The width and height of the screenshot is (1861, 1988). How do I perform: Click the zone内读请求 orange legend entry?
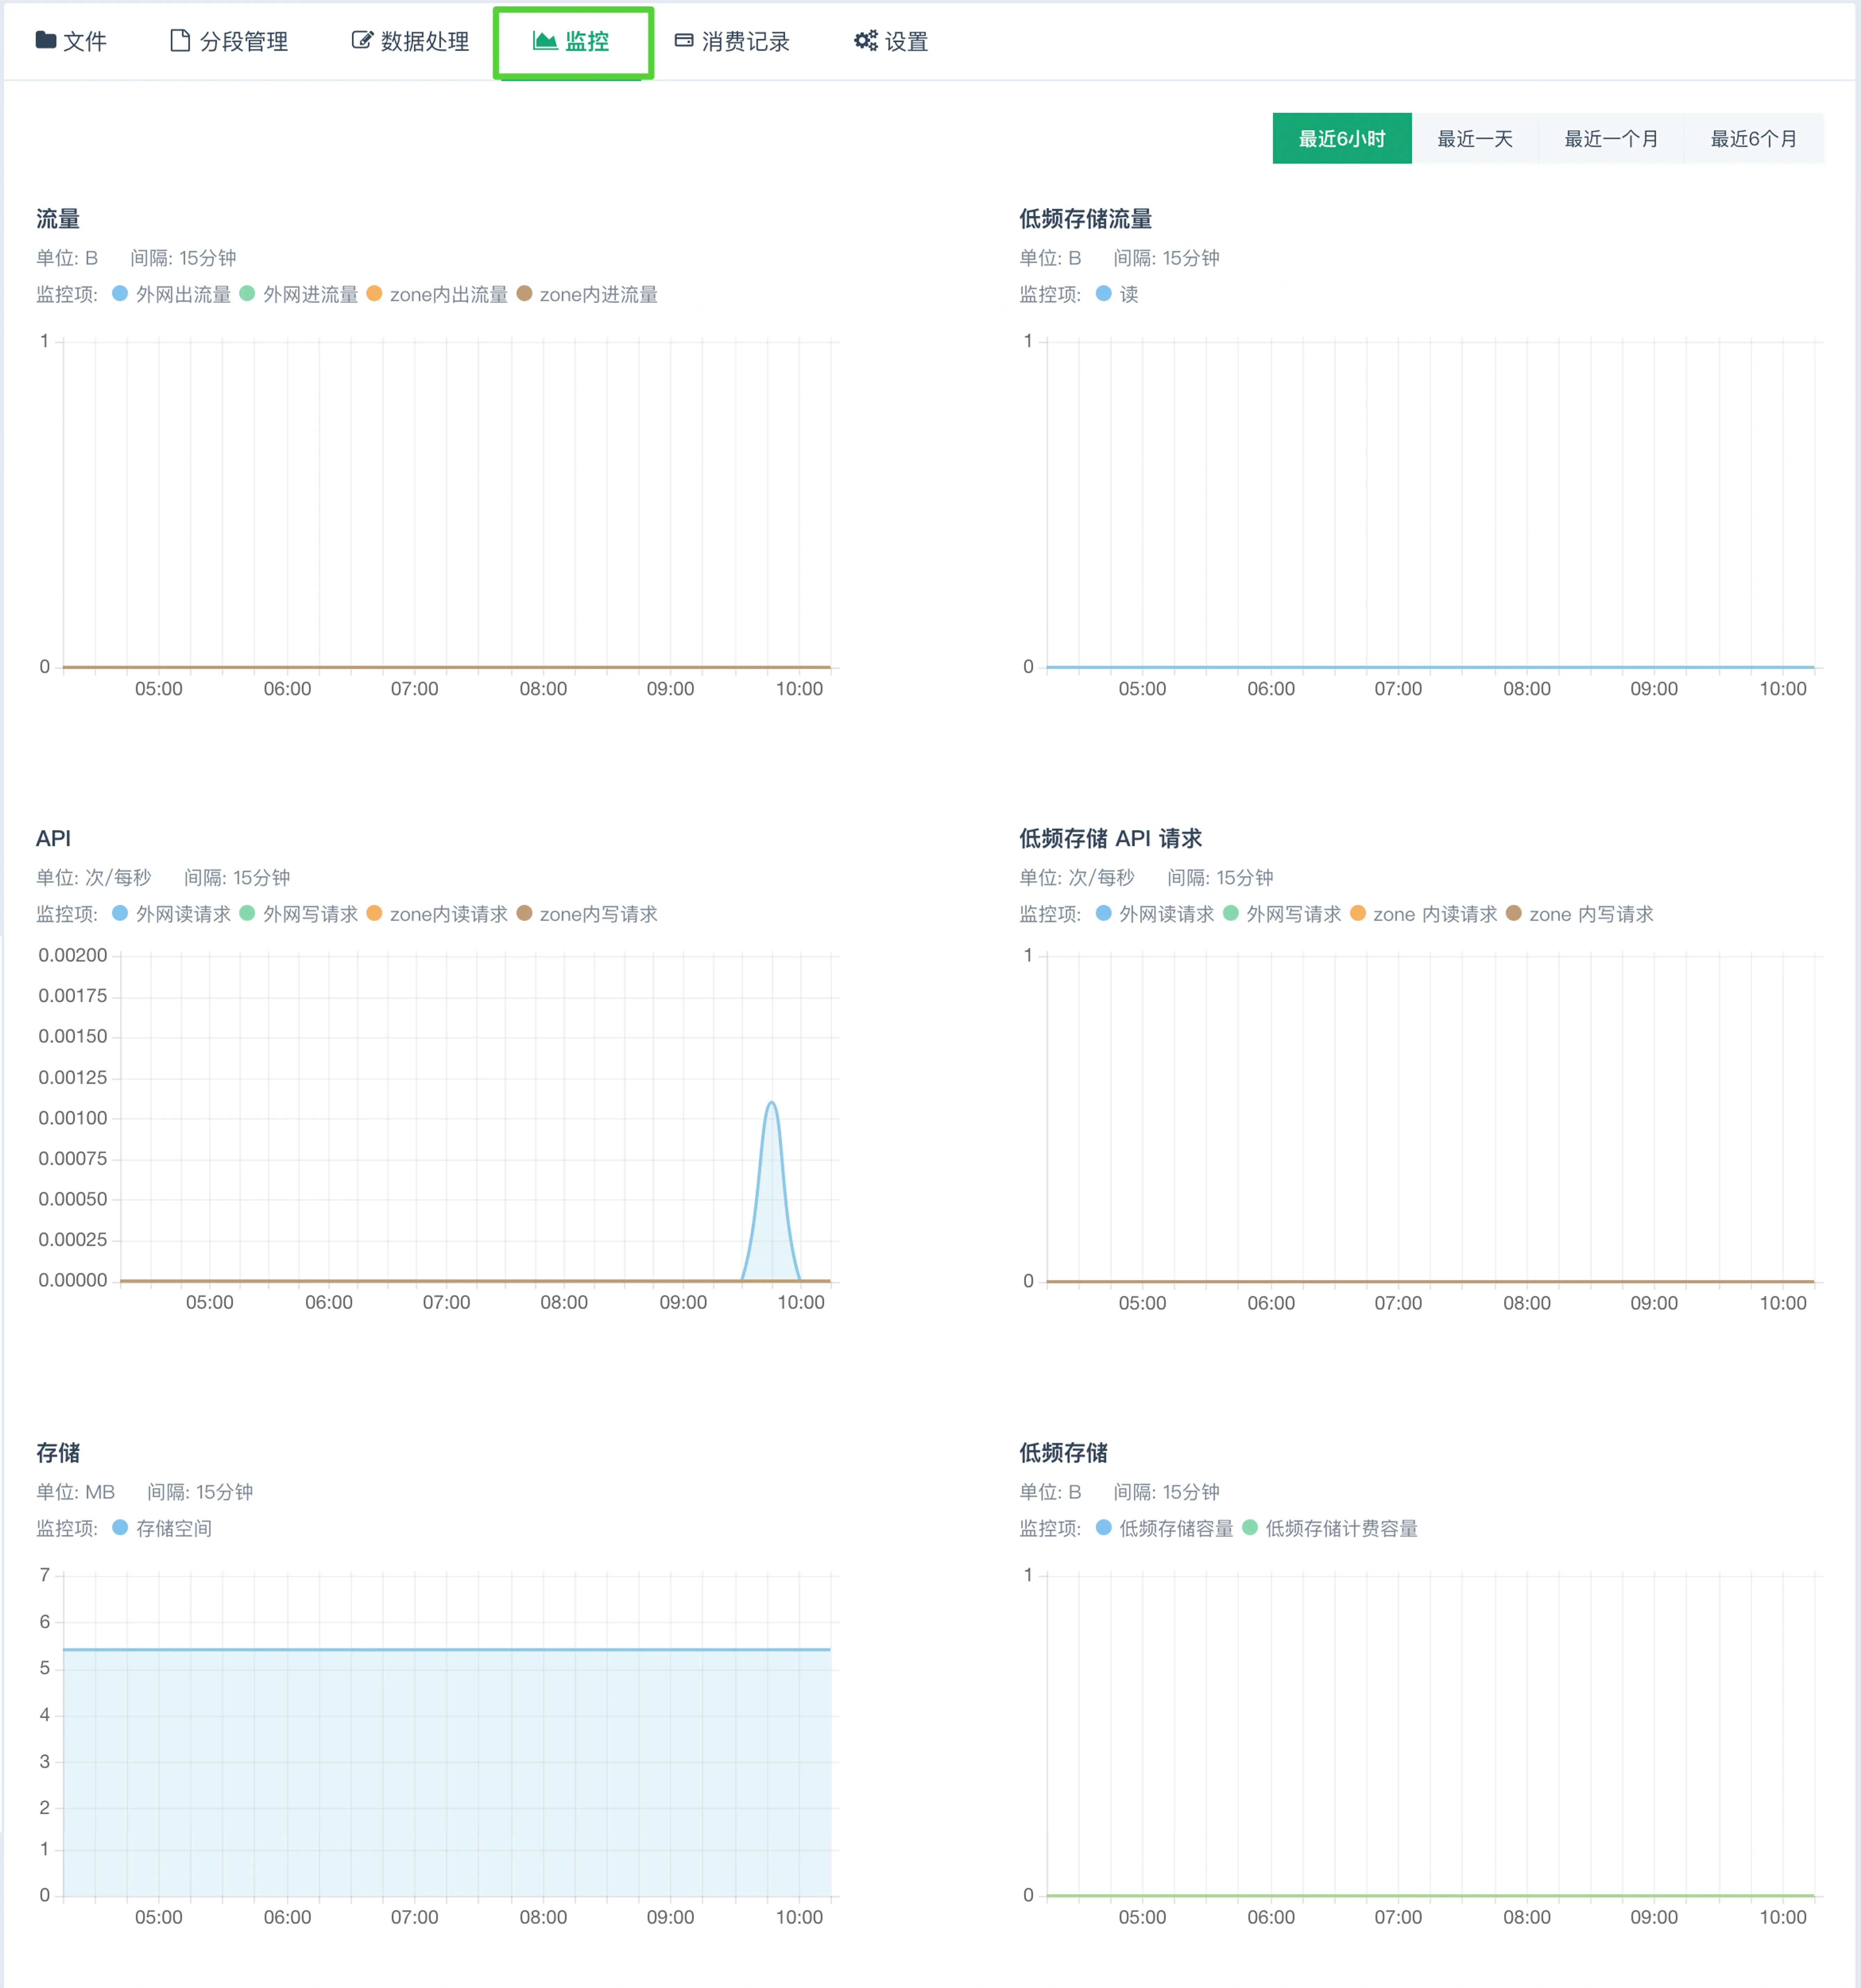[x=374, y=913]
